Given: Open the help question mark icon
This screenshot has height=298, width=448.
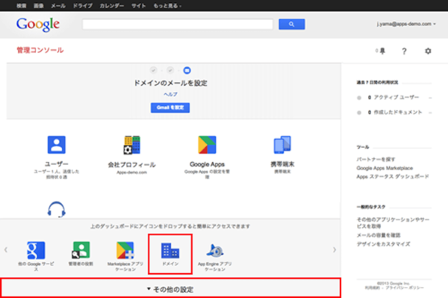Looking at the screenshot, I should point(404,51).
